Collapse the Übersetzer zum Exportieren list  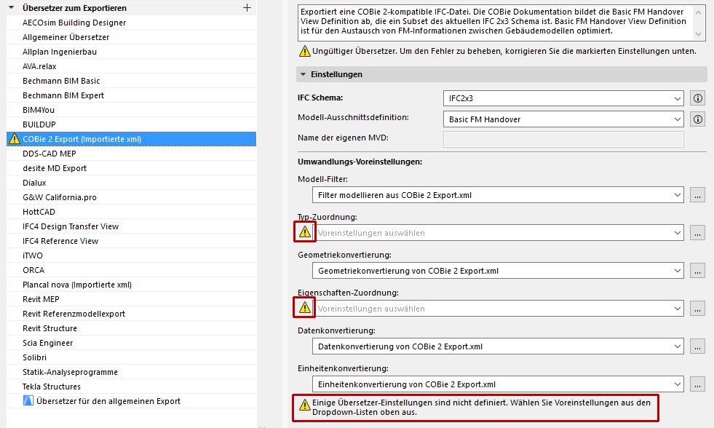[9, 8]
